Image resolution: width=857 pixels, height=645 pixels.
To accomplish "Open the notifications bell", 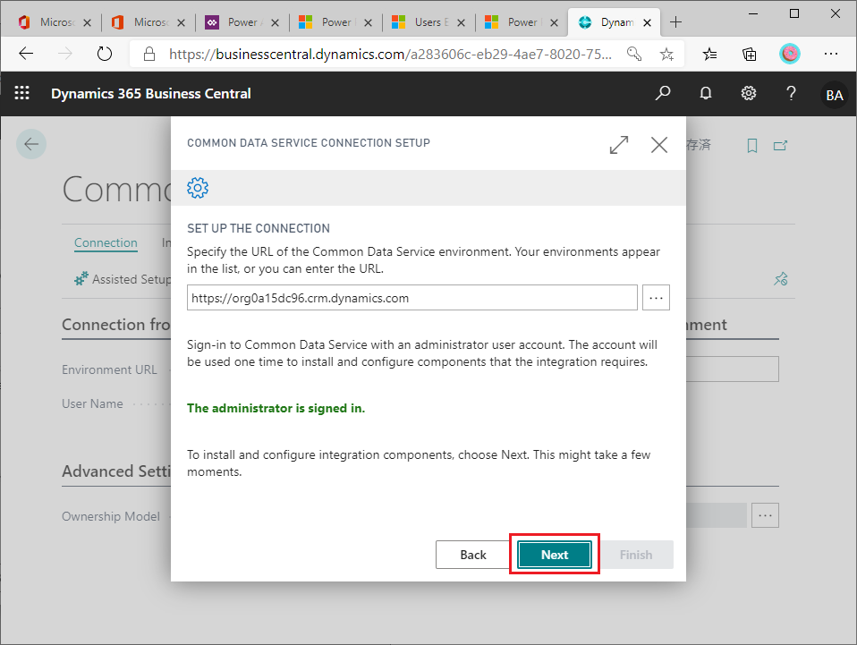I will click(x=706, y=93).
